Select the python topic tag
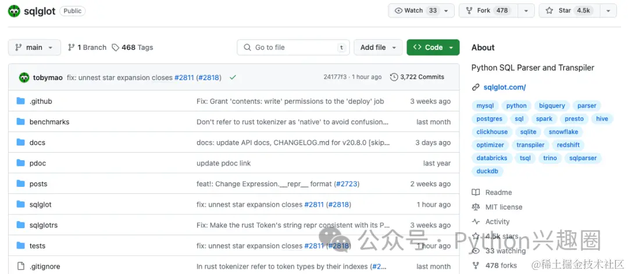Image resolution: width=628 pixels, height=274 pixels. coord(516,106)
